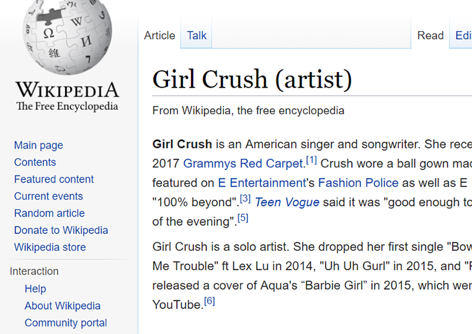
Task: Open the E Entertainment link
Action: pos(262,183)
